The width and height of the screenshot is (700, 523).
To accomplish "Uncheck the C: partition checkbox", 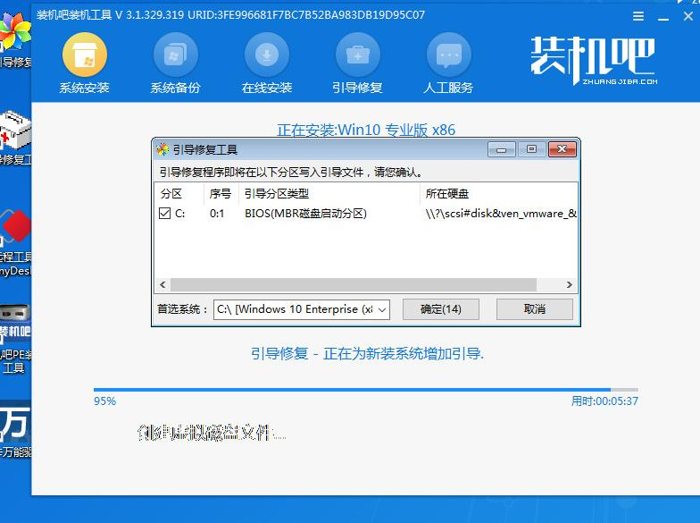I will pos(164,214).
